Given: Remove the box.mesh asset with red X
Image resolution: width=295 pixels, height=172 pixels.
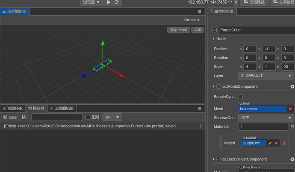Looking at the screenshot, I should point(290,109).
